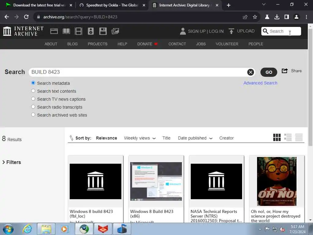The height and width of the screenshot is (235, 313).
Task: Open the HELP menu item
Action: (122, 44)
